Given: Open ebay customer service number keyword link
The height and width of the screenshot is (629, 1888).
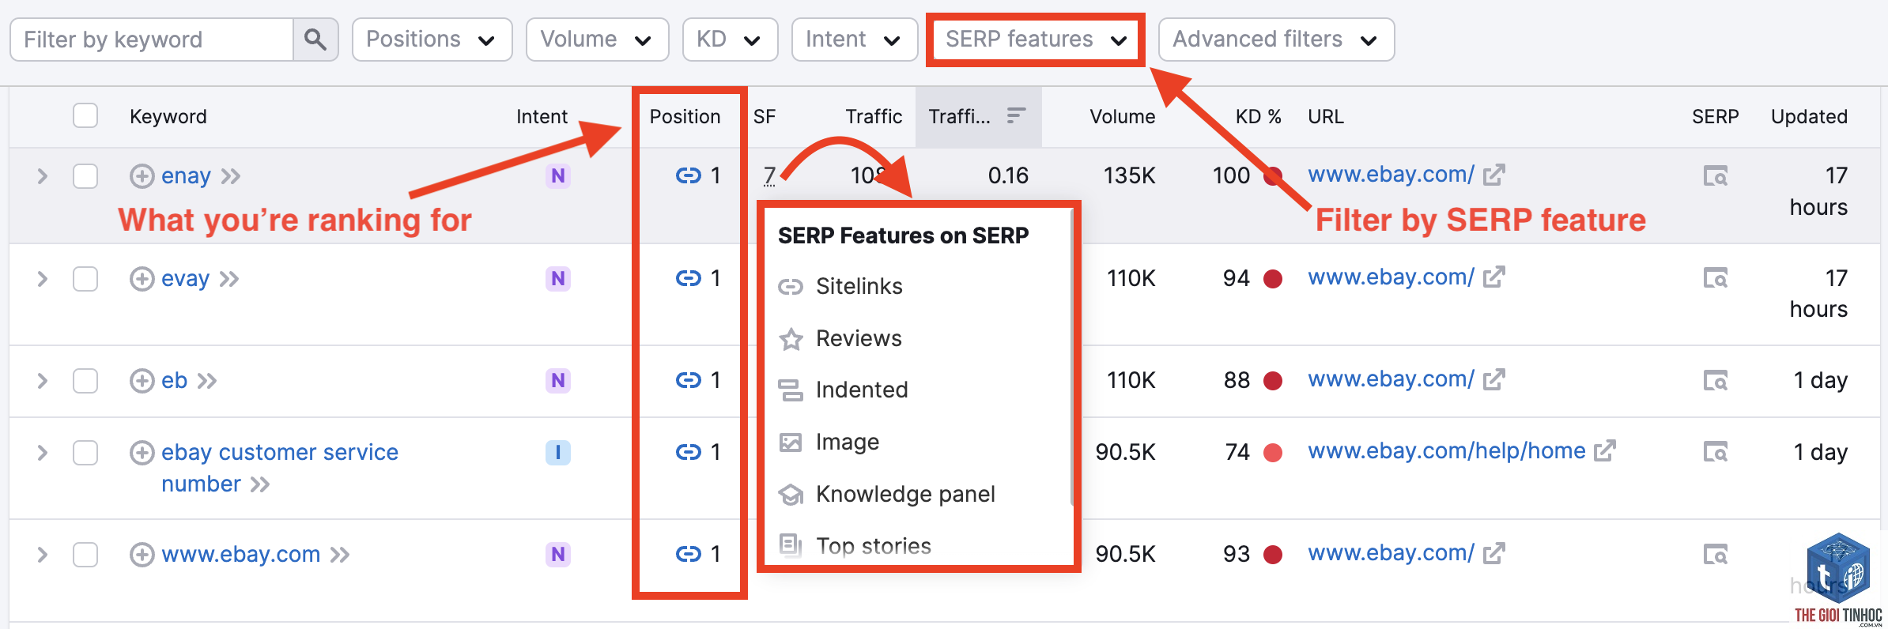Looking at the screenshot, I should tap(280, 468).
